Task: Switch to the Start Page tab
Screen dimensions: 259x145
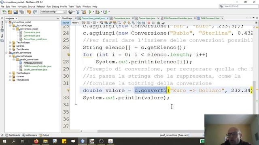Action: [67, 18]
